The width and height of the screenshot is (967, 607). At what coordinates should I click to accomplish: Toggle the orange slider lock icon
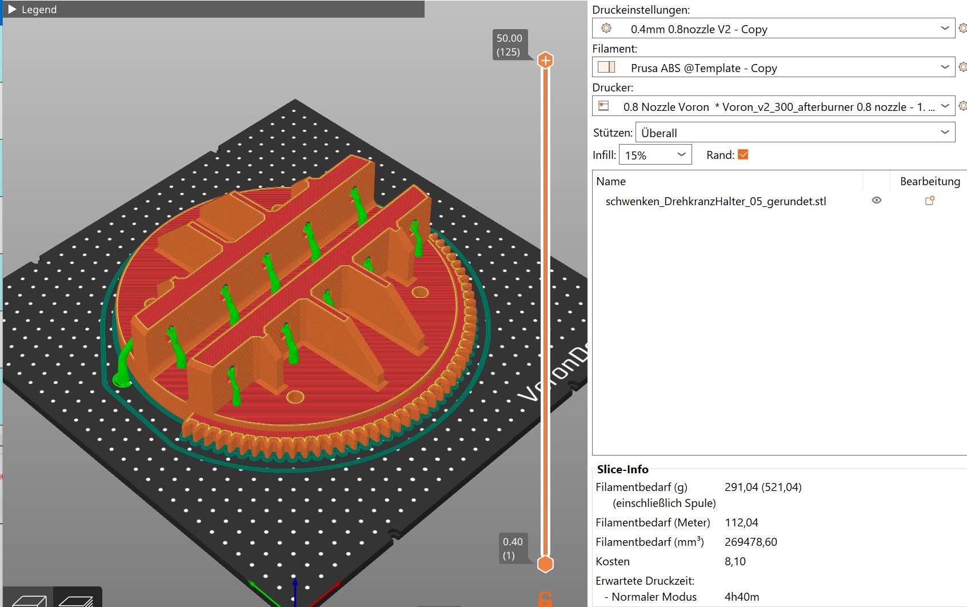545,600
